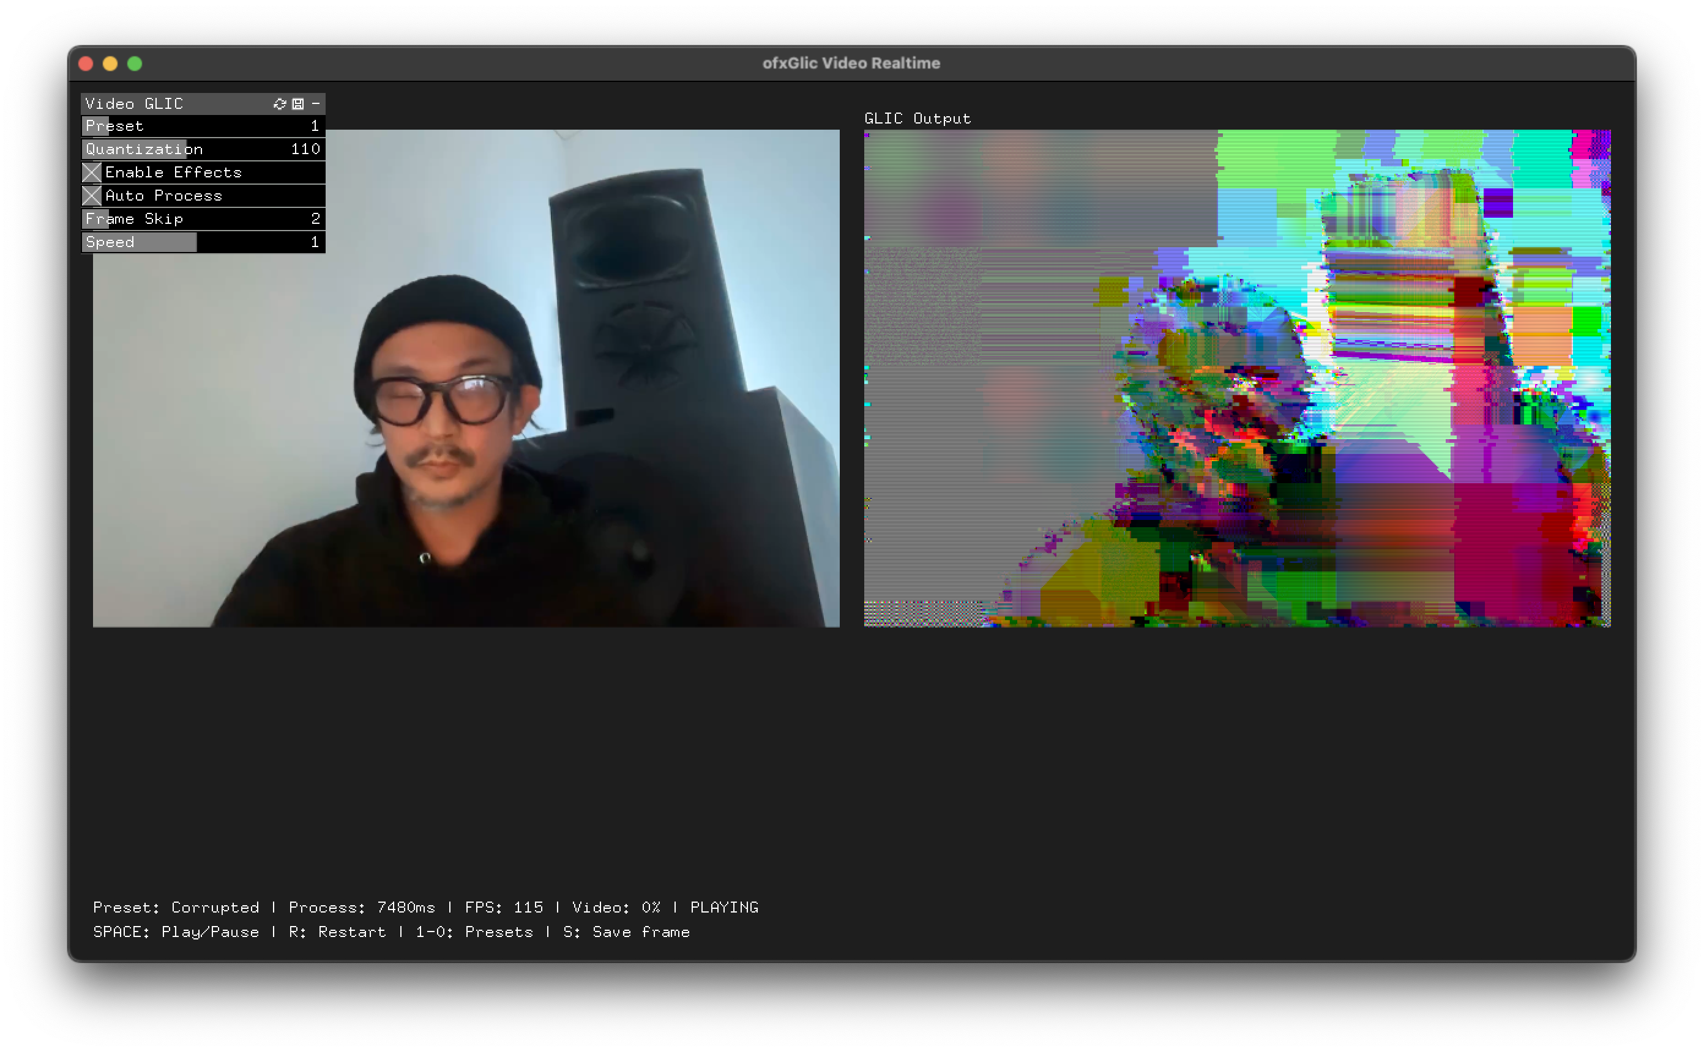Click 'Preset: Corrupted' in status line

click(x=176, y=907)
